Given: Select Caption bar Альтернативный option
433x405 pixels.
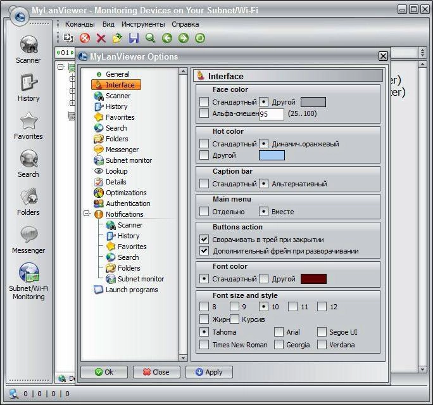Looking at the screenshot, I should pyautogui.click(x=264, y=183).
